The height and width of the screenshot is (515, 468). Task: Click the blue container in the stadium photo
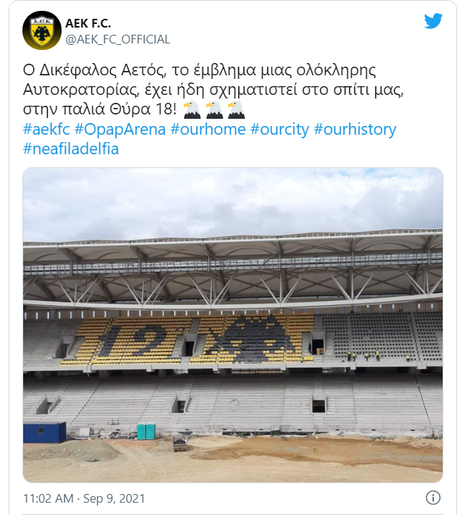point(45,432)
